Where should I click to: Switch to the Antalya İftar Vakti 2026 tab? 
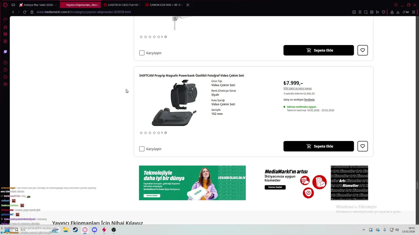(38, 5)
